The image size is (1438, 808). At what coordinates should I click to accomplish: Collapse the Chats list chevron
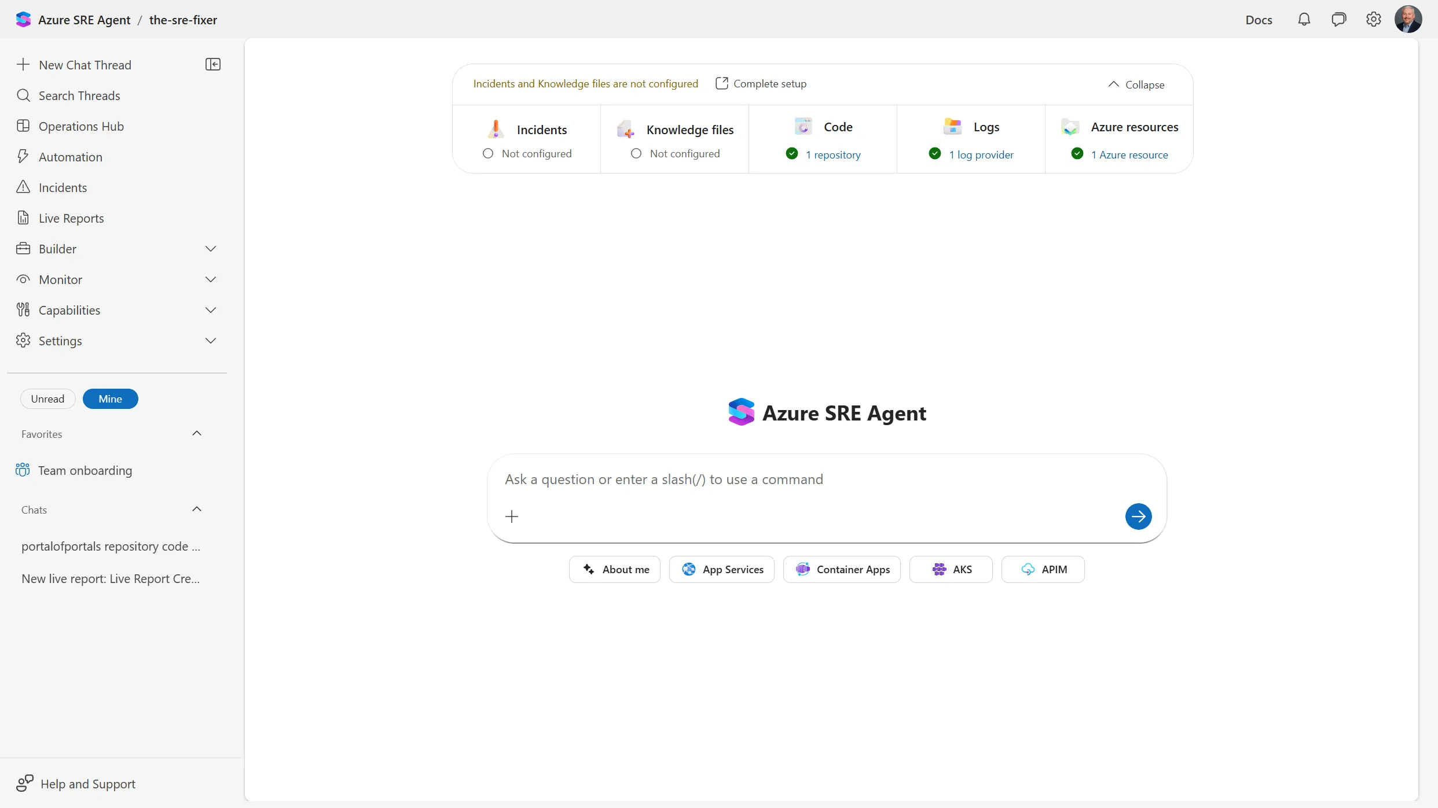(197, 509)
